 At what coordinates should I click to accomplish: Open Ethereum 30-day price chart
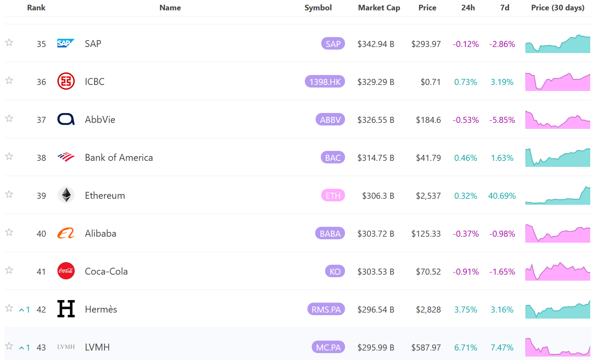pyautogui.click(x=558, y=195)
